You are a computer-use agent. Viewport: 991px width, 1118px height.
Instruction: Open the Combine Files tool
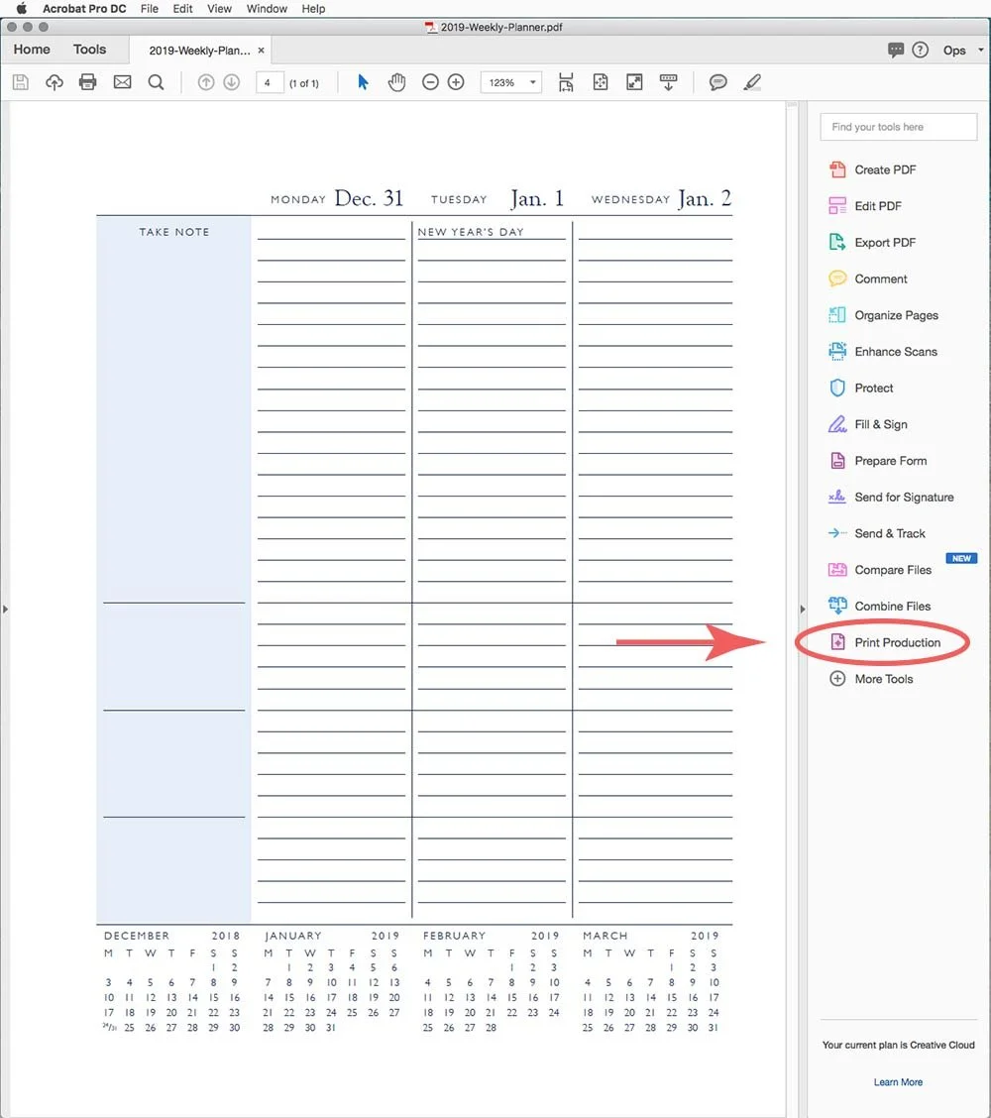(893, 606)
